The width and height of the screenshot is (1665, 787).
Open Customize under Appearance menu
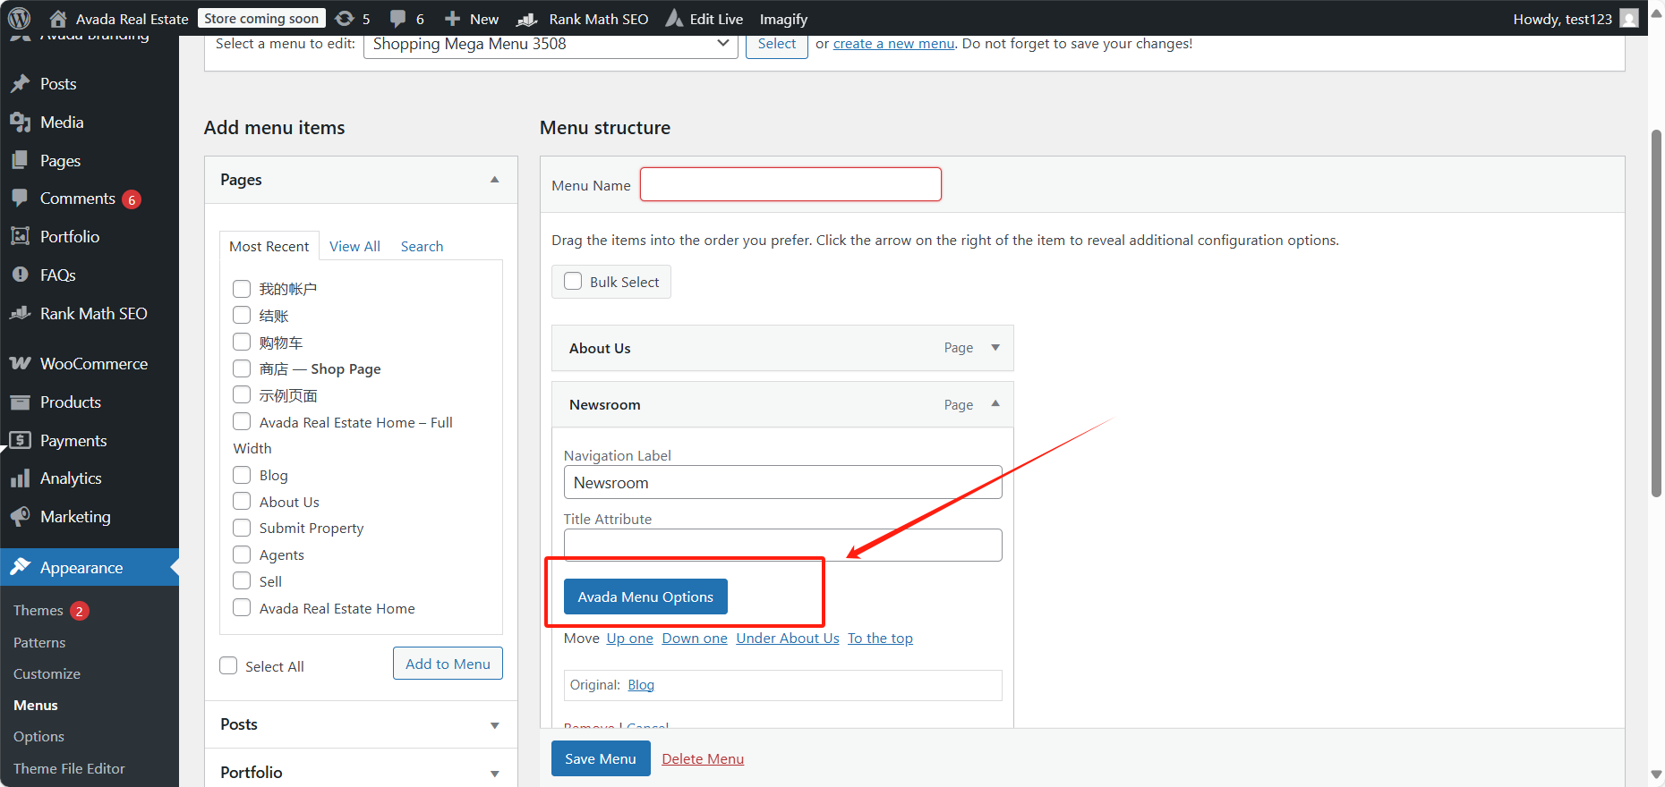click(47, 674)
